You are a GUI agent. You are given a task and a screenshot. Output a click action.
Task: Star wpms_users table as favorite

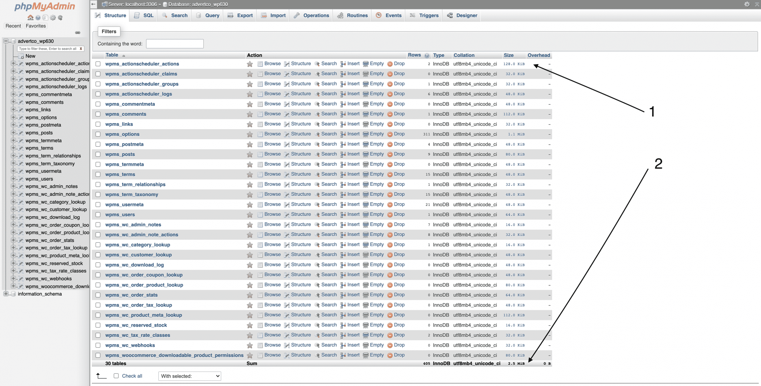(250, 215)
